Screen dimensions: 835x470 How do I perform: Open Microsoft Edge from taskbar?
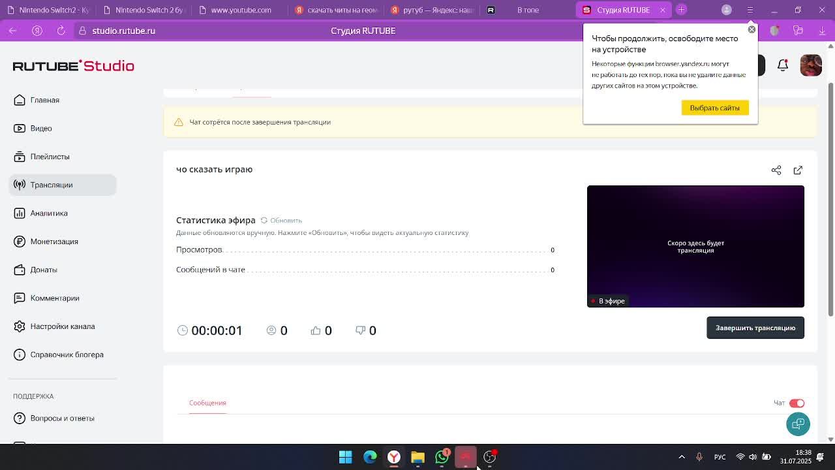coord(370,457)
